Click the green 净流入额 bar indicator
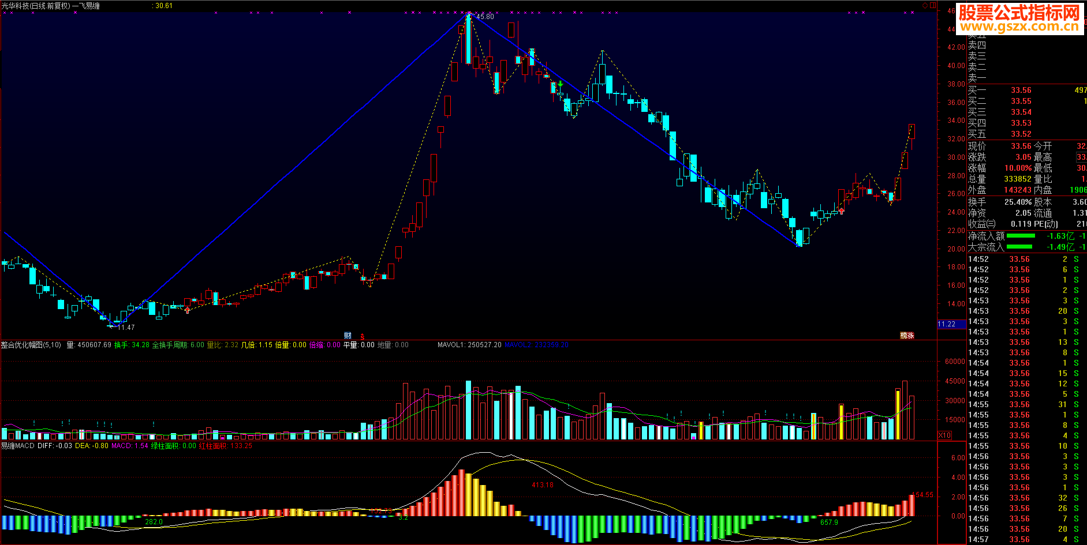The height and width of the screenshot is (545, 1087). (x=1021, y=236)
